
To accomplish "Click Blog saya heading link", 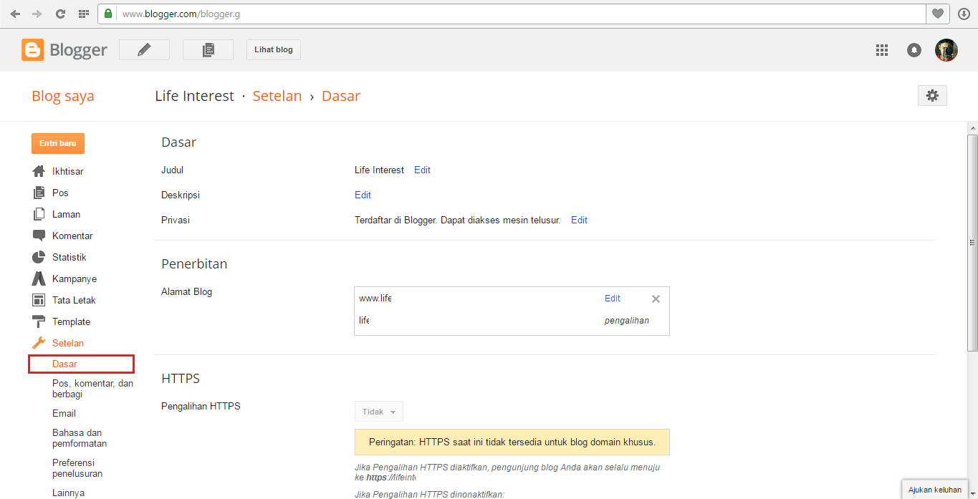I will [x=63, y=96].
